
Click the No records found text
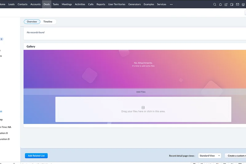35,32
